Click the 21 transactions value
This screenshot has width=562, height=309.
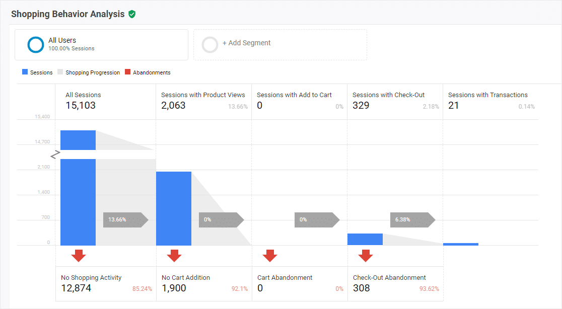[453, 106]
